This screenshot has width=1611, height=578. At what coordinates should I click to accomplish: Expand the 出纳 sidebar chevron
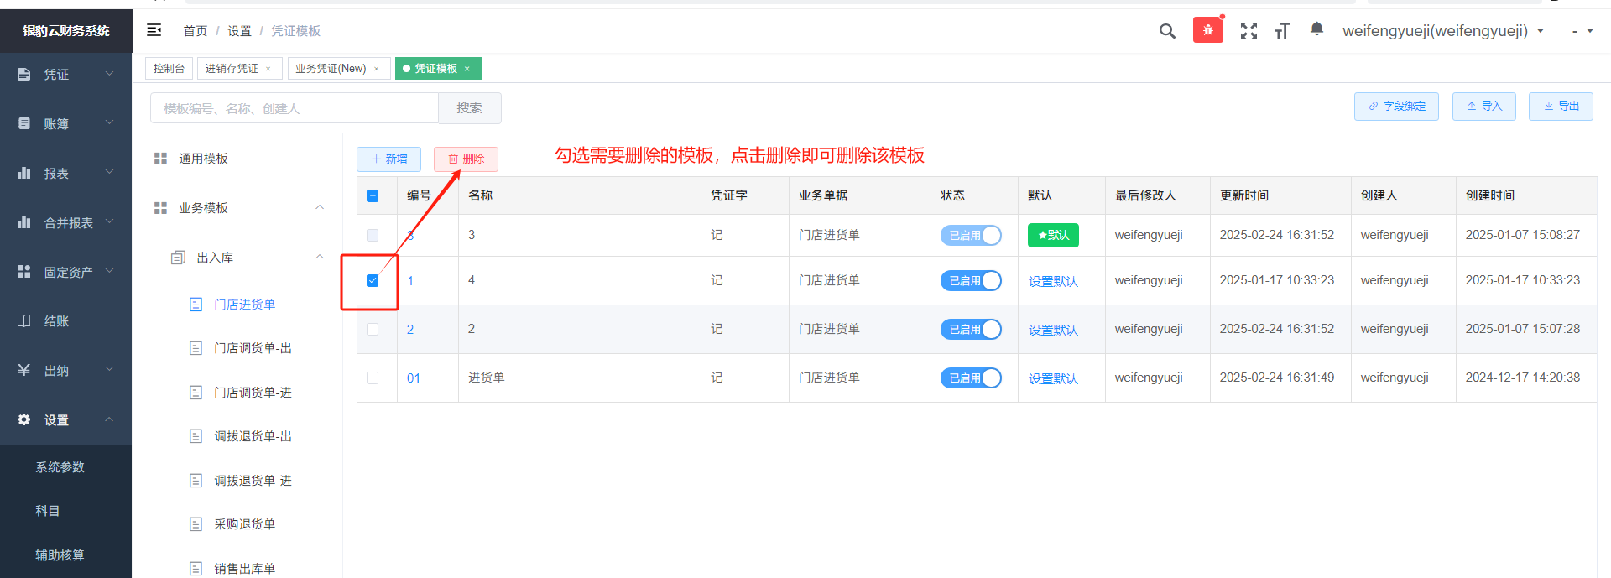tap(109, 369)
